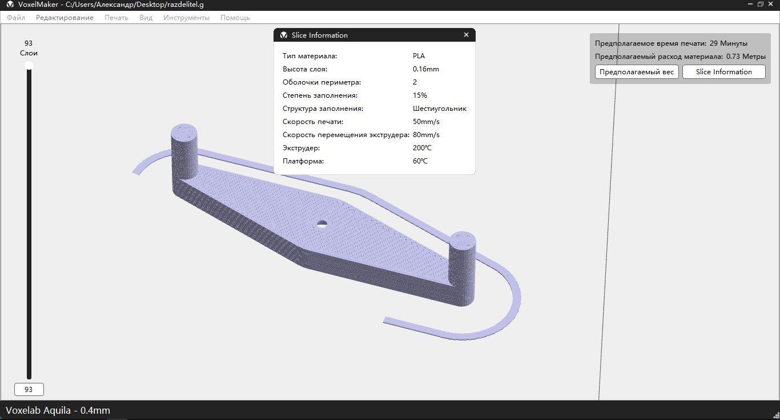The image size is (780, 420).
Task: Close the Slice Information dialog
Action: 466,35
